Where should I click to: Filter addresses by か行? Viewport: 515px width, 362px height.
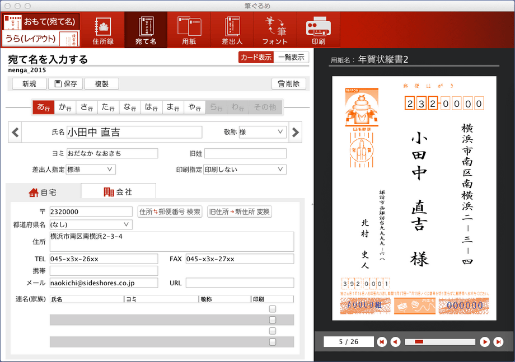click(x=65, y=107)
